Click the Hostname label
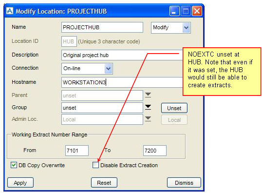The image size is (262, 193). [24, 82]
